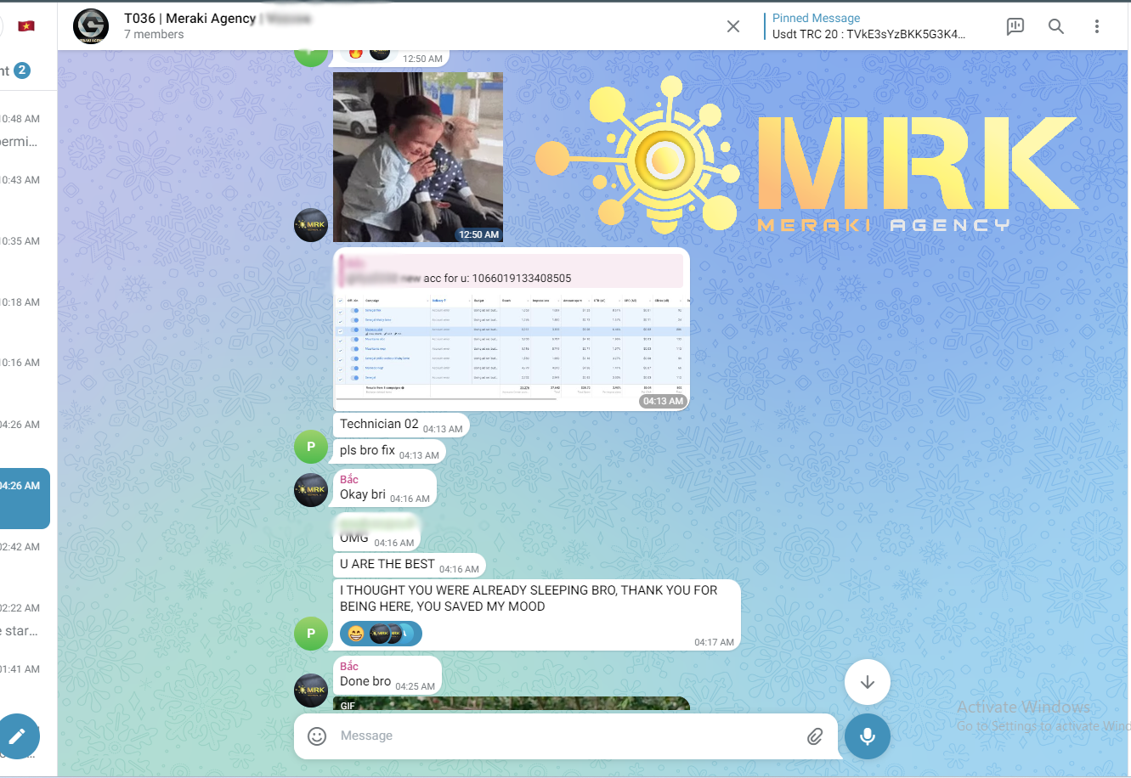Open green P avatar beside 'pls bro fix'
This screenshot has width=1131, height=778.
pyautogui.click(x=311, y=447)
